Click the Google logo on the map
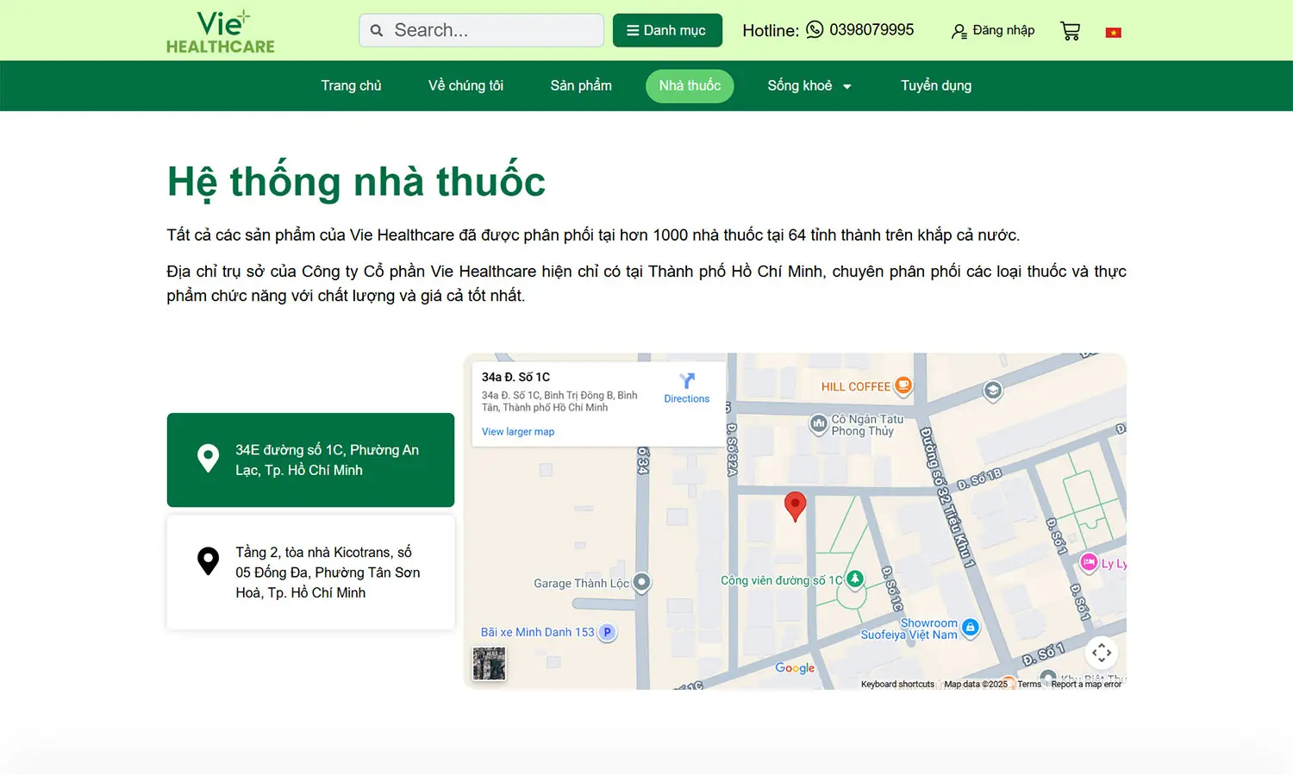Screen dimensions: 1293x776 click(794, 667)
